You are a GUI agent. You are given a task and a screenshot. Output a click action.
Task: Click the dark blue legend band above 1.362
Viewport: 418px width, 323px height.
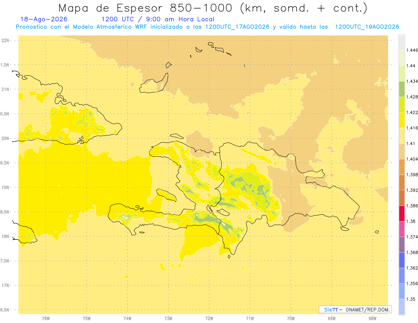[x=402, y=260]
